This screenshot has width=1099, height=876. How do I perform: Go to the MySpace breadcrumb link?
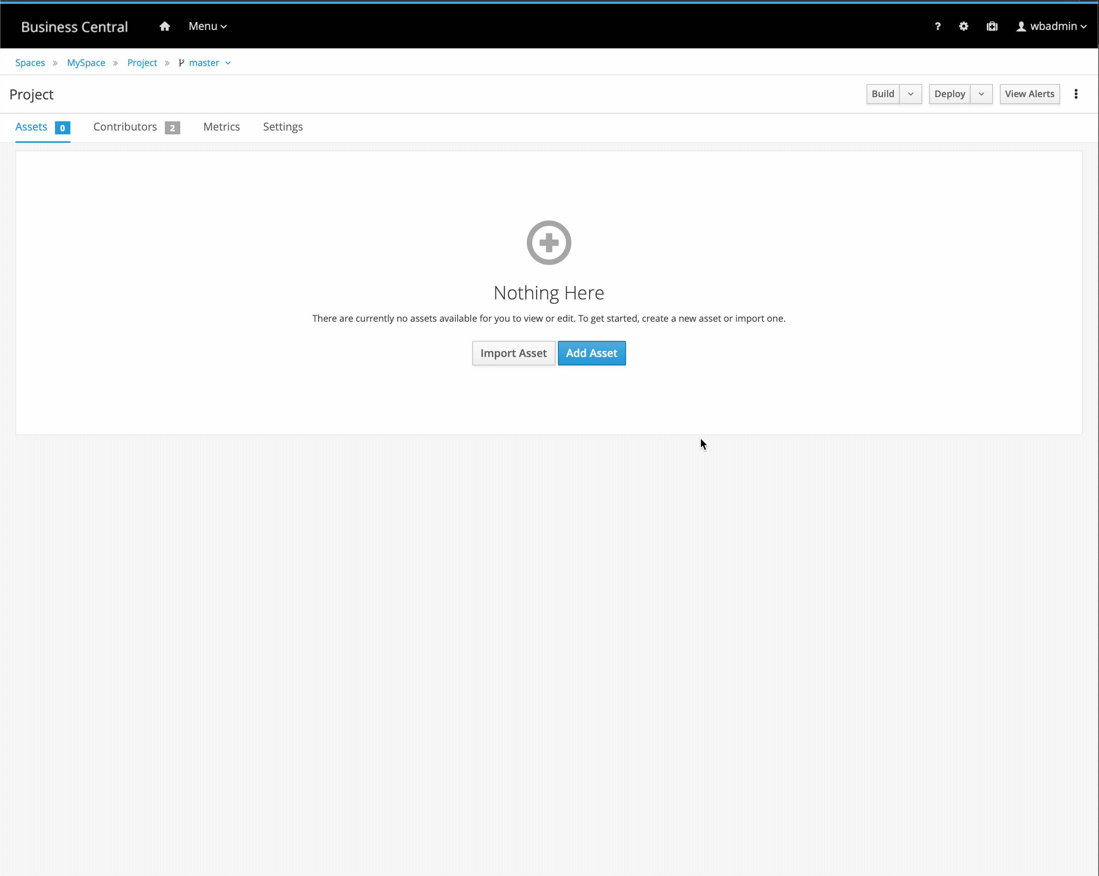(86, 63)
